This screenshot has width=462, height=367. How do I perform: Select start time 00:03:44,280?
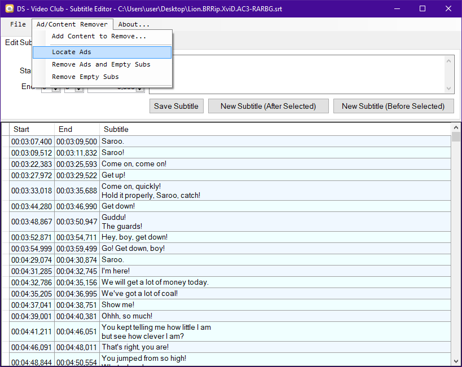pyautogui.click(x=32, y=206)
